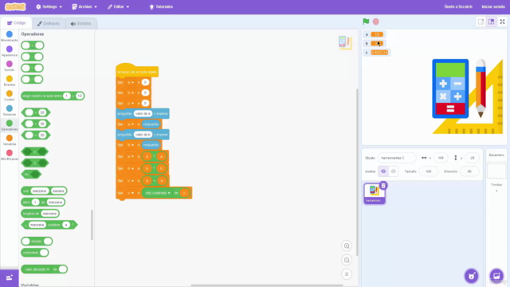Screen dimensions: 510x287
Task: Click the 'redondear' palette block
Action: tap(35, 253)
